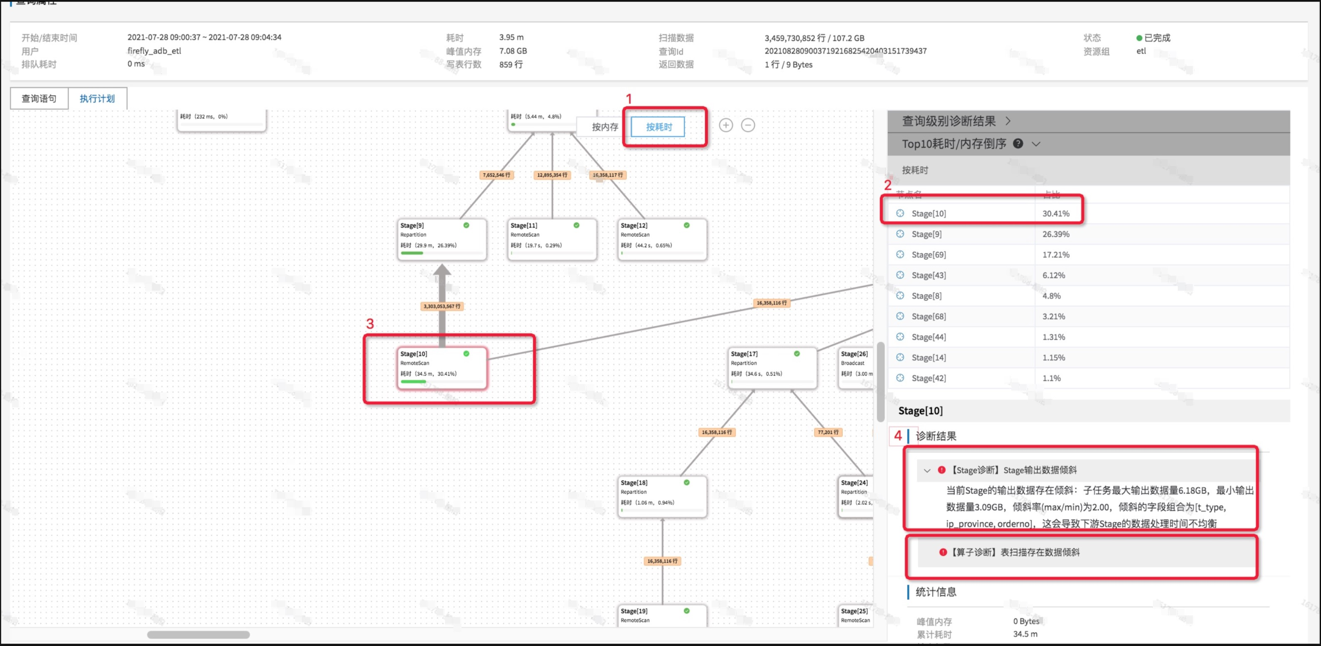Select Stage[10] RemoteScan node in graph
The width and height of the screenshot is (1321, 646).
(x=442, y=368)
